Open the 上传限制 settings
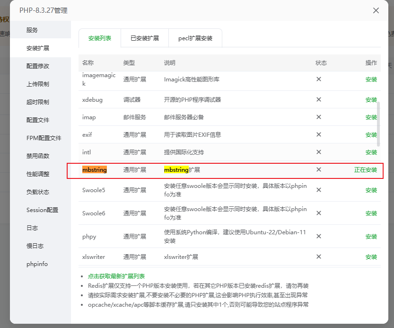This screenshot has height=328, width=394. click(38, 84)
